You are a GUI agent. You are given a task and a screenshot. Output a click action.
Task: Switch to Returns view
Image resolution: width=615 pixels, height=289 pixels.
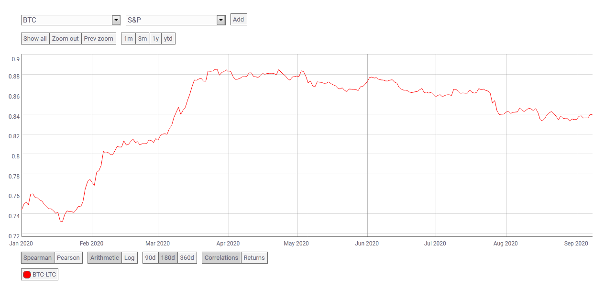[x=254, y=257]
